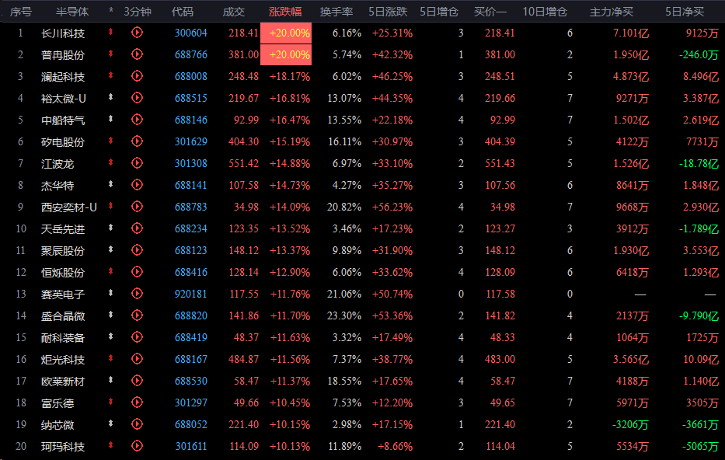
Task: Open stock code 688008
Action: (191, 76)
